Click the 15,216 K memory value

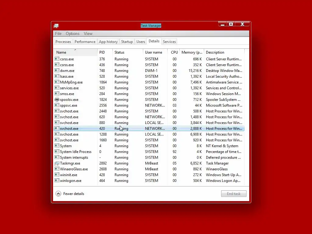point(195,71)
